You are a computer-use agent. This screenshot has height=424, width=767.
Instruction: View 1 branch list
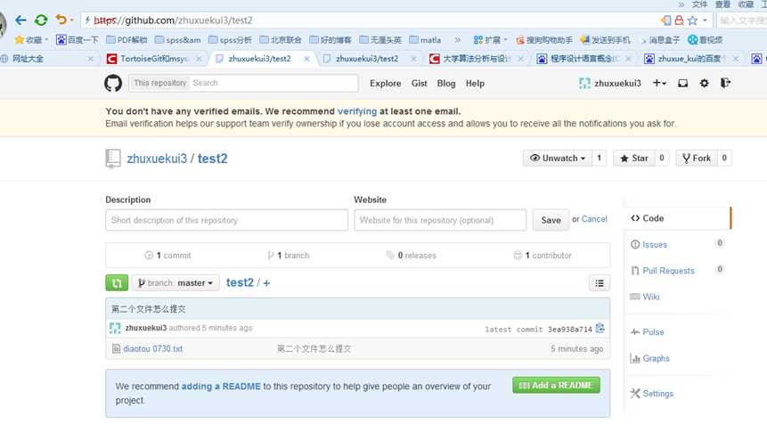coord(288,256)
